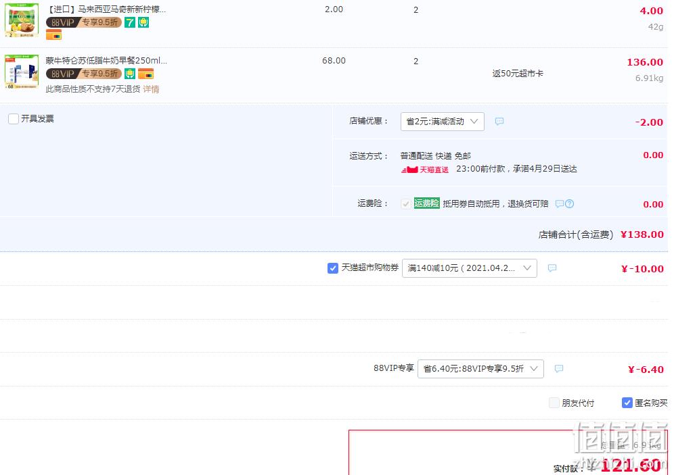This screenshot has width=674, height=475.
Task: Enable the 朋友代付 checkbox
Action: pos(554,403)
